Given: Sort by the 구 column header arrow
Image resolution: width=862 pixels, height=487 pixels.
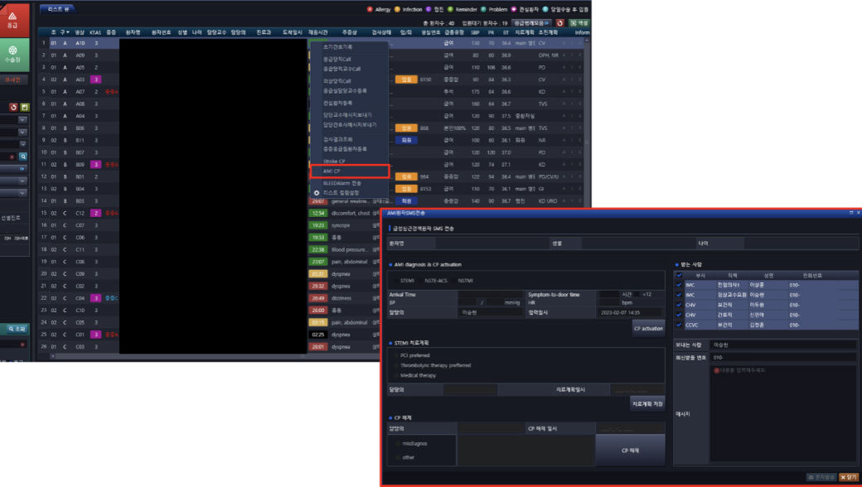Looking at the screenshot, I should point(65,32).
